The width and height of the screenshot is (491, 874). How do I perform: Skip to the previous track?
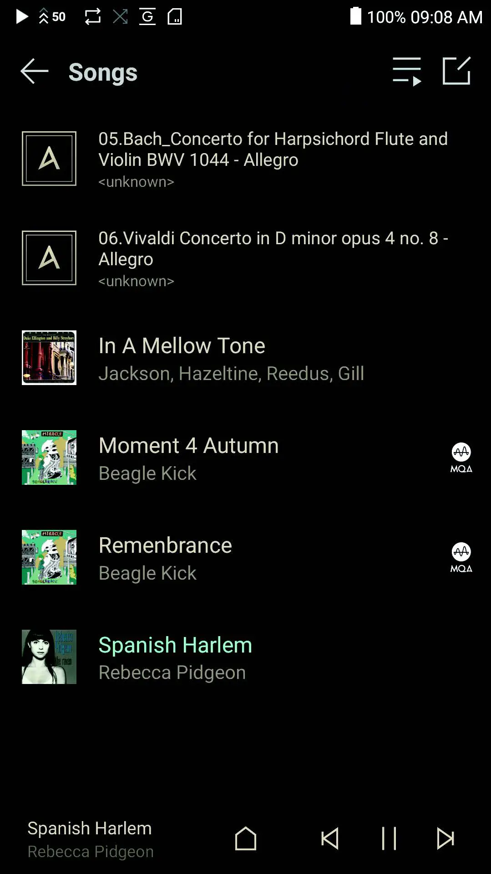[330, 838]
